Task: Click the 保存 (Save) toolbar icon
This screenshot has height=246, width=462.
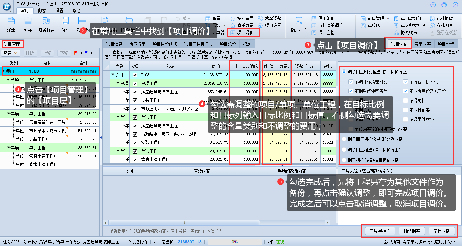Action: tap(65, 21)
